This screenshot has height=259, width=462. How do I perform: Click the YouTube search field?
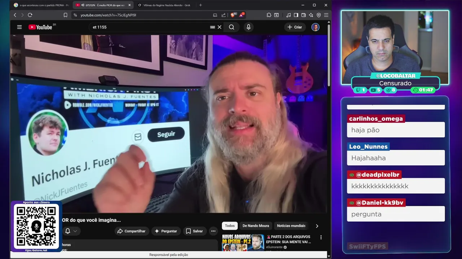[x=150, y=27]
